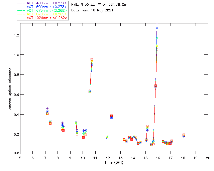Click the AOT 500nm legend entry
Image resolution: width=214 pixels, height=171 pixels.
click(x=42, y=7)
